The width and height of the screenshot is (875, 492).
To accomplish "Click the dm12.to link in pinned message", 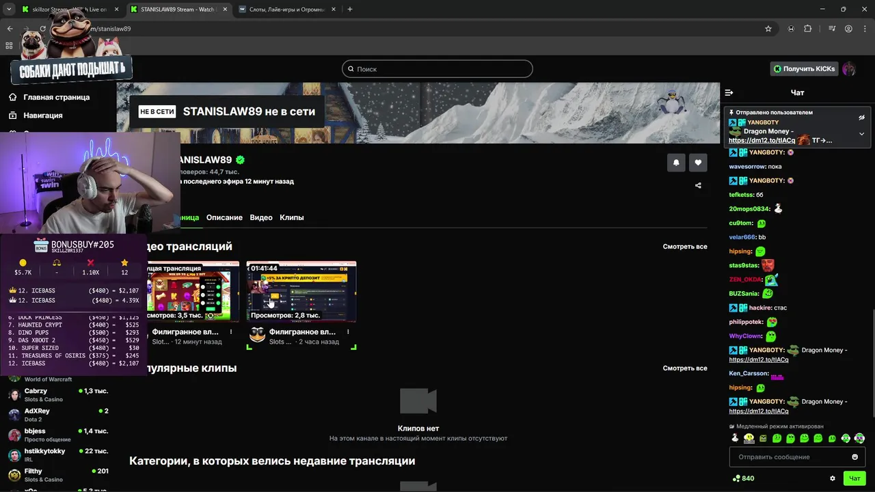I will click(x=762, y=140).
